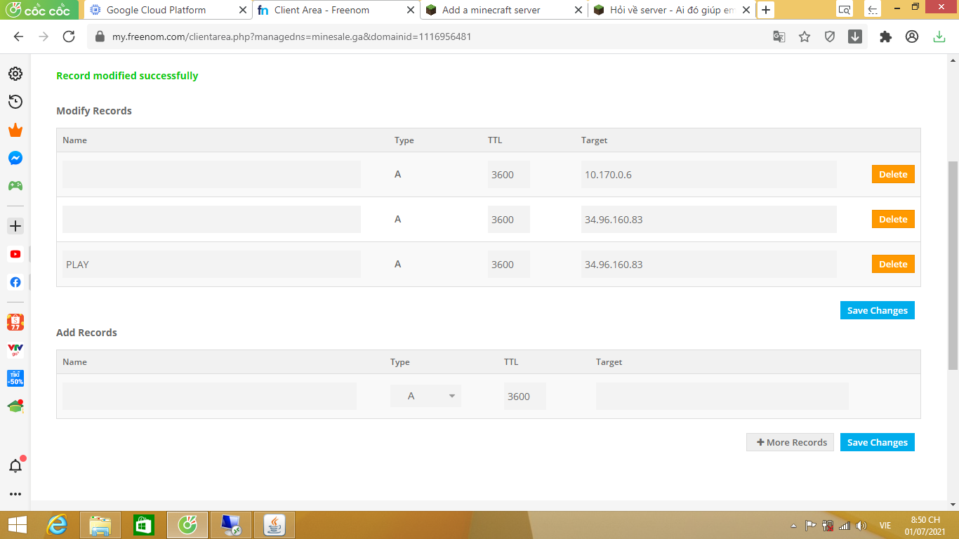This screenshot has width=959, height=539.
Task: Open the Cốc Cốc browser logo menu
Action: pyautogui.click(x=39, y=10)
